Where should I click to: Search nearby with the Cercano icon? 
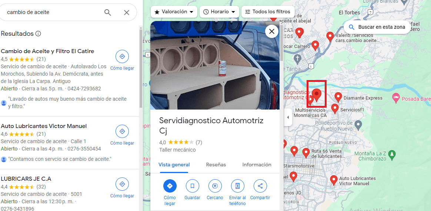click(215, 186)
